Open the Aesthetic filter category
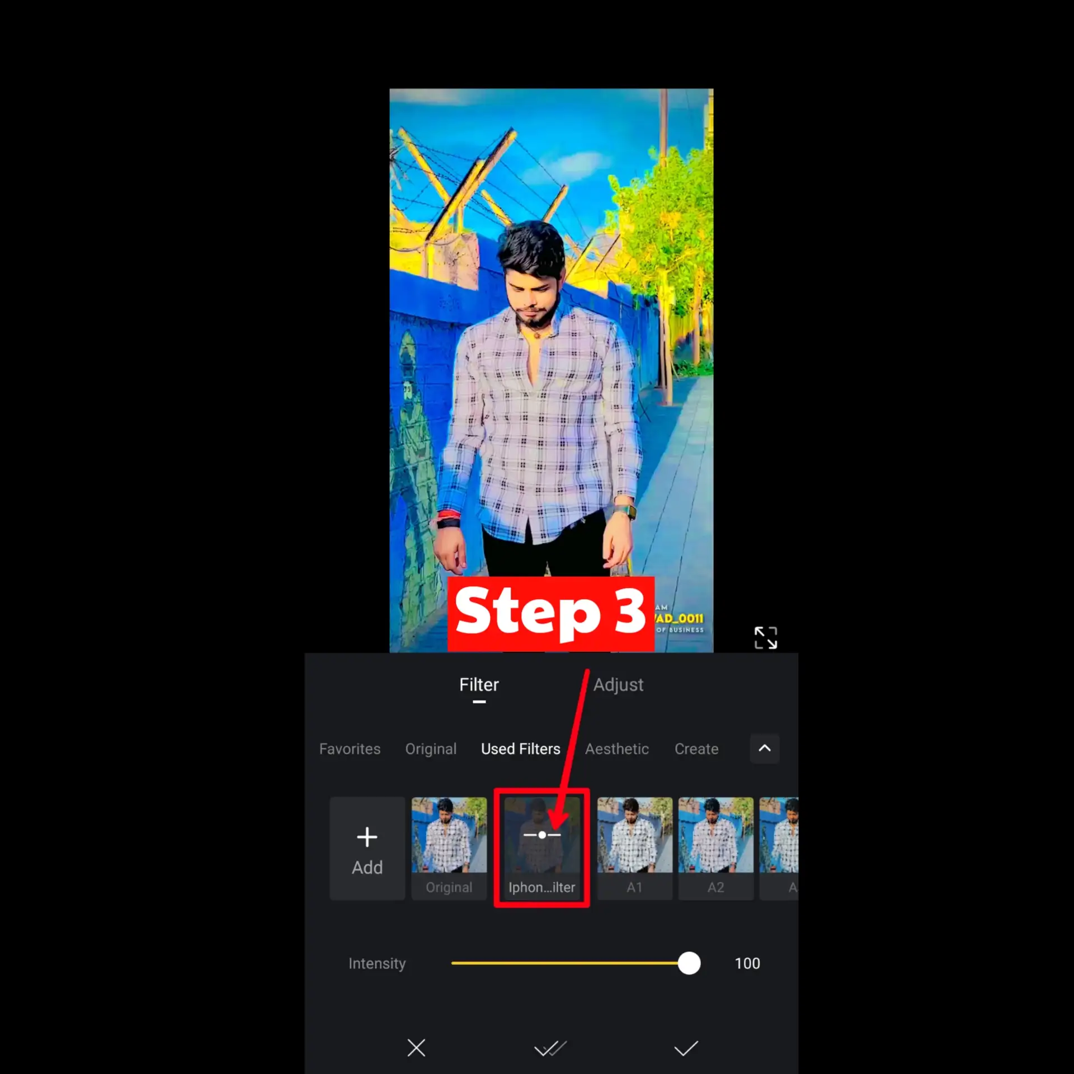The image size is (1074, 1074). coord(617,749)
